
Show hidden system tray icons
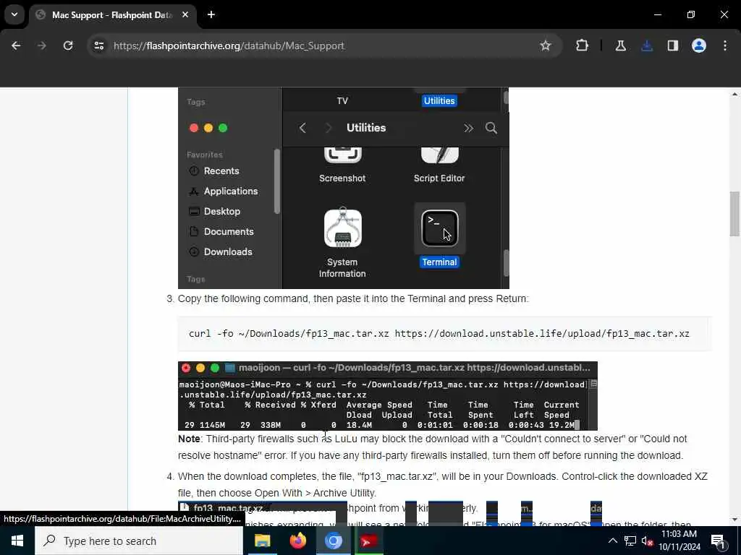[x=612, y=541]
